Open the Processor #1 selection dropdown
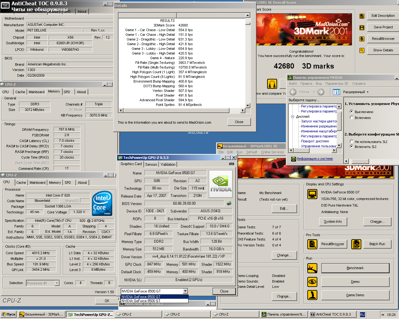399x319 pixels. (57, 283)
